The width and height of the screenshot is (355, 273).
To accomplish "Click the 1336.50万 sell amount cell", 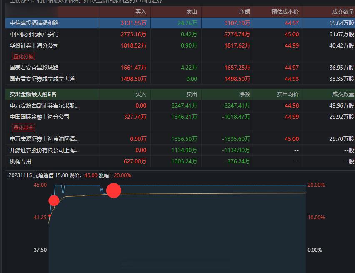I will click(x=184, y=139).
